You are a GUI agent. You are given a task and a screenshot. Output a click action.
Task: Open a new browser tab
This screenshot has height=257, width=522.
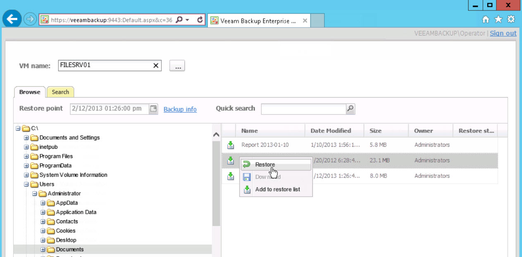coord(317,21)
